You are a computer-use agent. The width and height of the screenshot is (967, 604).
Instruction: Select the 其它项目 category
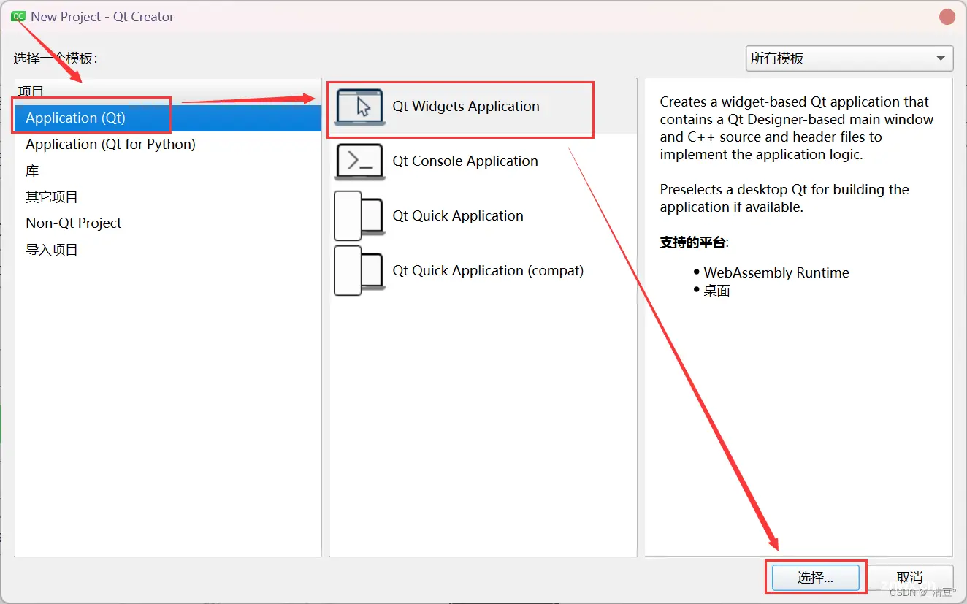168,197
